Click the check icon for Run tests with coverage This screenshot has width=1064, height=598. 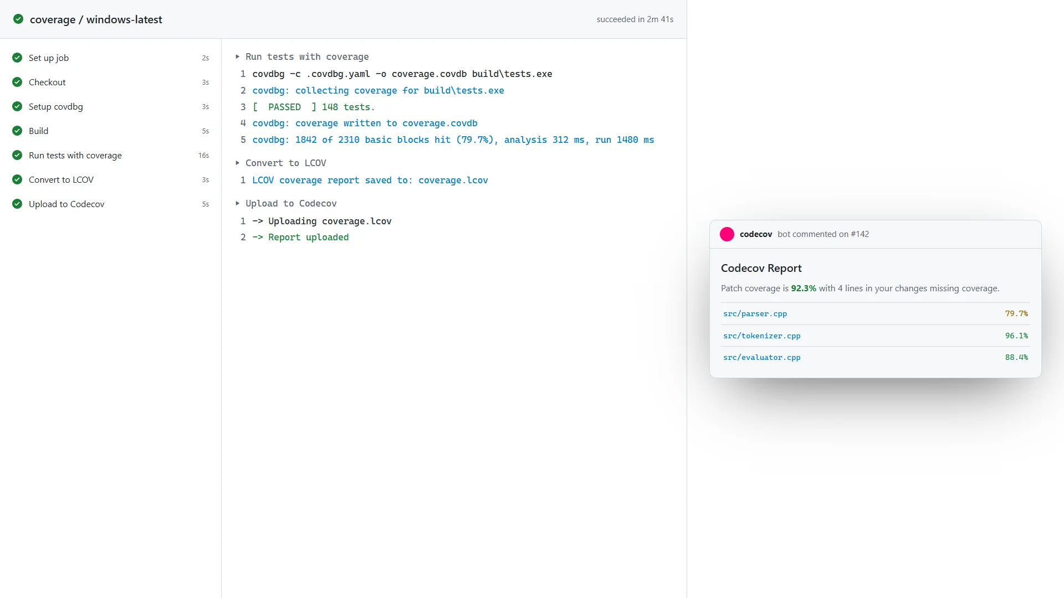point(17,155)
